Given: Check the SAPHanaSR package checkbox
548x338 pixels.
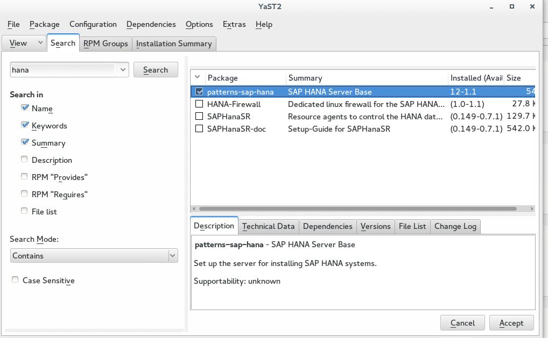Looking at the screenshot, I should (199, 116).
